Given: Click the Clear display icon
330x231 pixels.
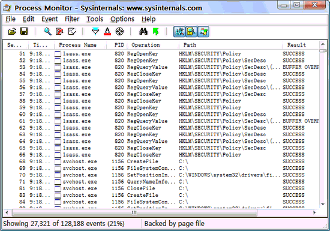Looking at the screenshot, I should tap(72, 32).
